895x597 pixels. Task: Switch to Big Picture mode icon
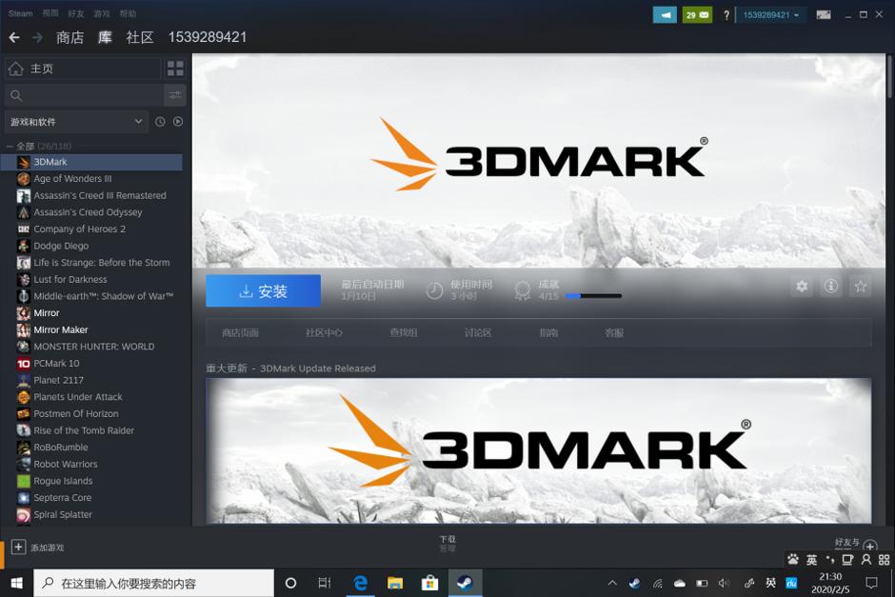(824, 15)
